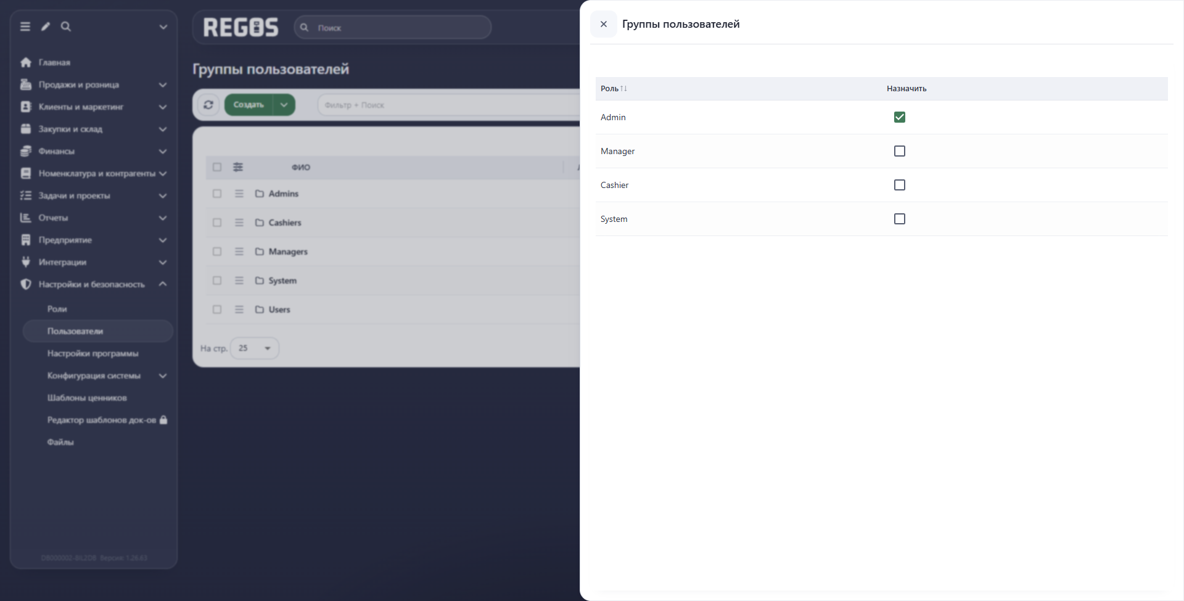Open the column settings sliders icon
The image size is (1184, 601).
tap(238, 167)
